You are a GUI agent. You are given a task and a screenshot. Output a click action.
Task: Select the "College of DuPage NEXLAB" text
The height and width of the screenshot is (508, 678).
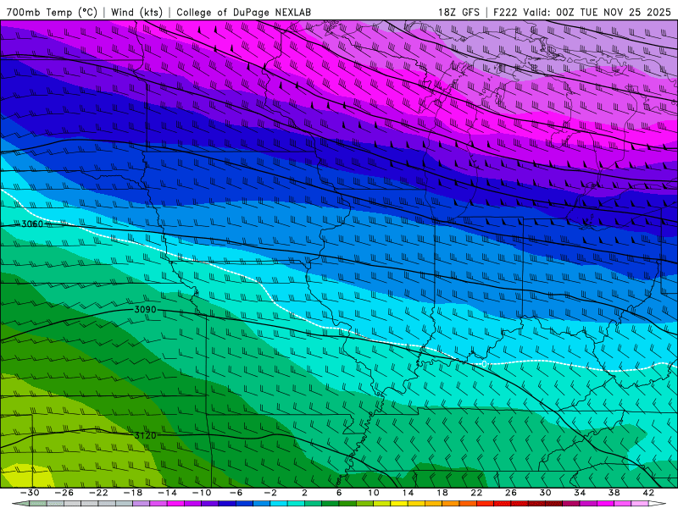(x=243, y=12)
